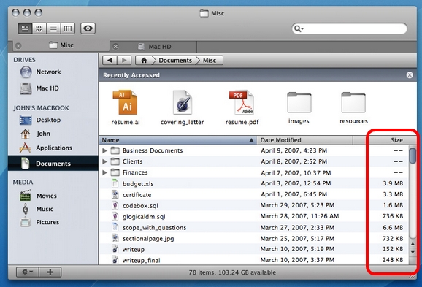Expand the Business Documents folder
This screenshot has width=422, height=287.
point(104,150)
